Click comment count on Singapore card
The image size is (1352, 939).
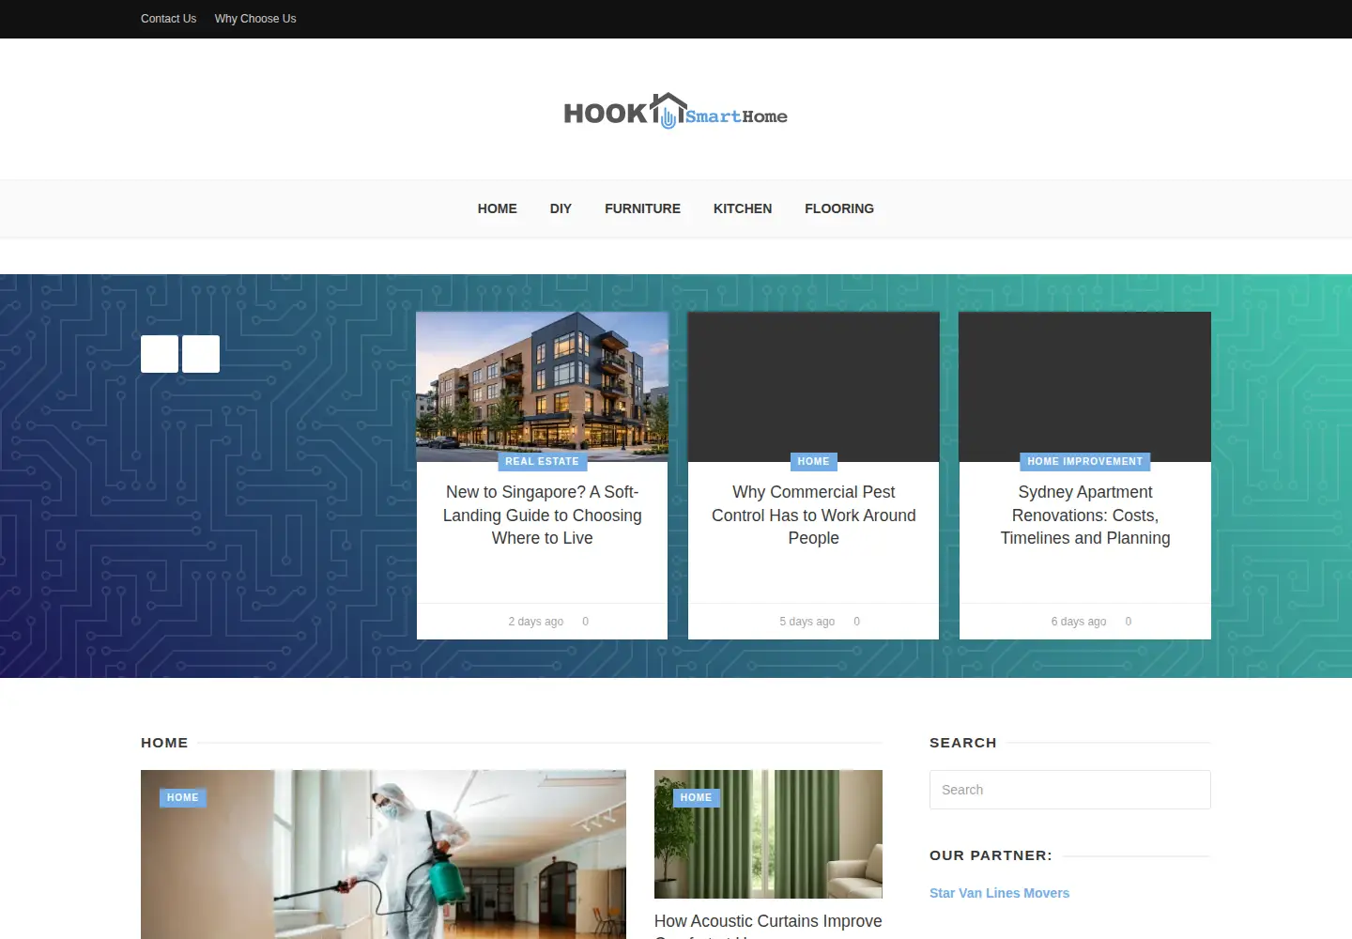[585, 622]
